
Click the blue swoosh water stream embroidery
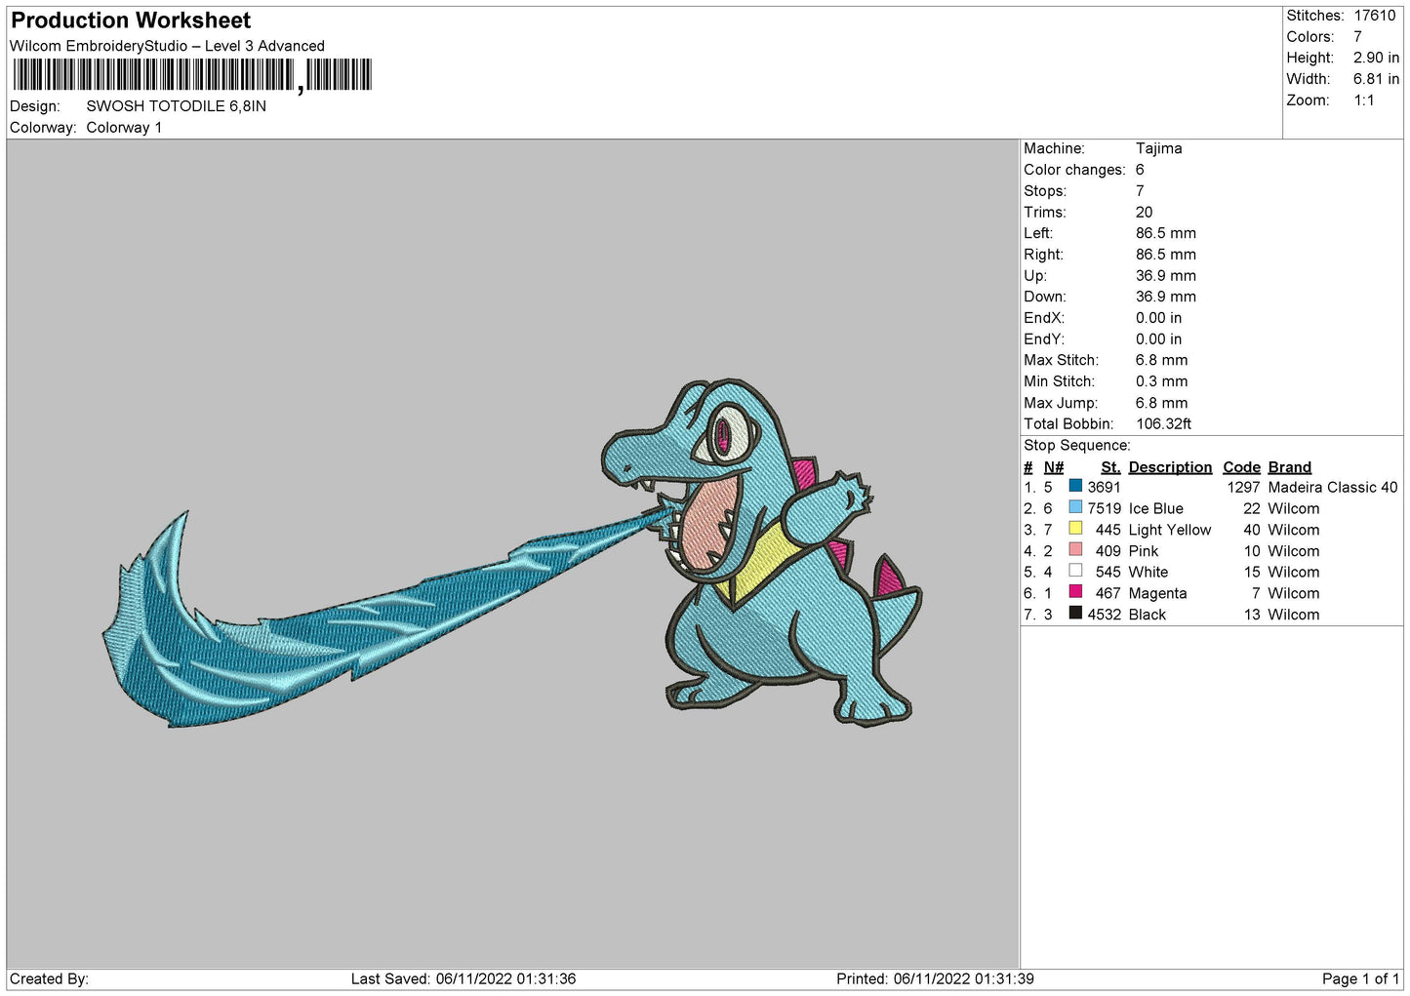tap(322, 624)
